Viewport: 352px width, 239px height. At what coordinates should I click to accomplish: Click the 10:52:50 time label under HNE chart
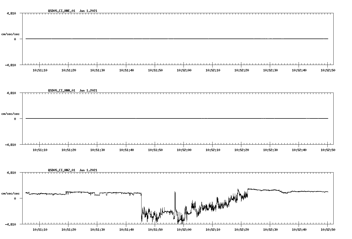click(x=328, y=70)
